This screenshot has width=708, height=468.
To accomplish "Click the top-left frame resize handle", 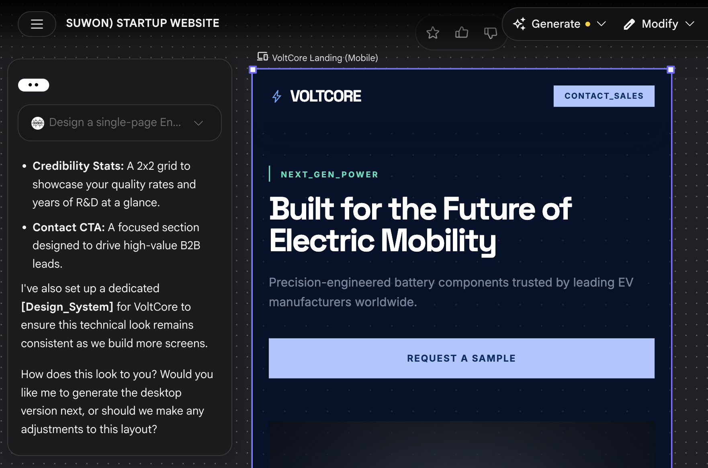I will 253,70.
